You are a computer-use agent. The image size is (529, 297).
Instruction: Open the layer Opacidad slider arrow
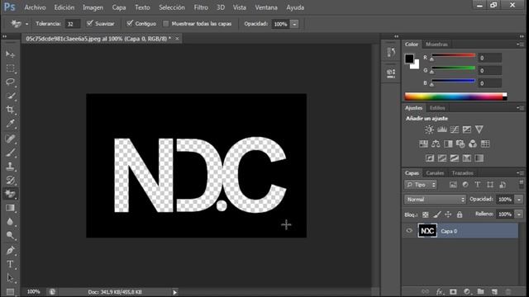coord(519,200)
